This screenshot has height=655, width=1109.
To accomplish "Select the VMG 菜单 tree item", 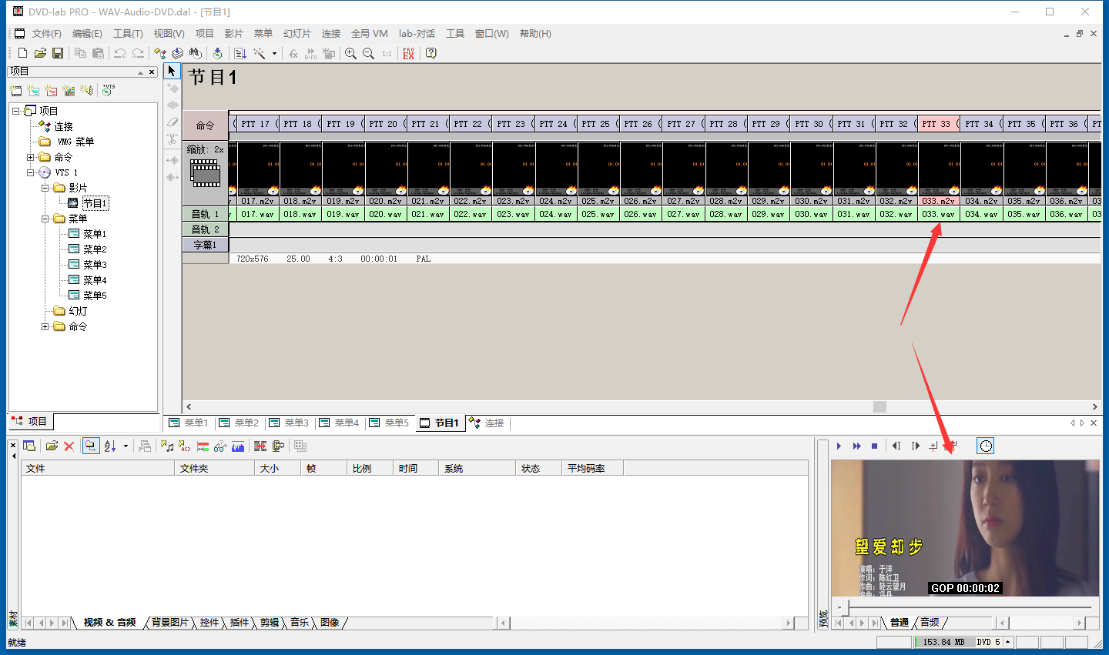I will click(x=75, y=142).
